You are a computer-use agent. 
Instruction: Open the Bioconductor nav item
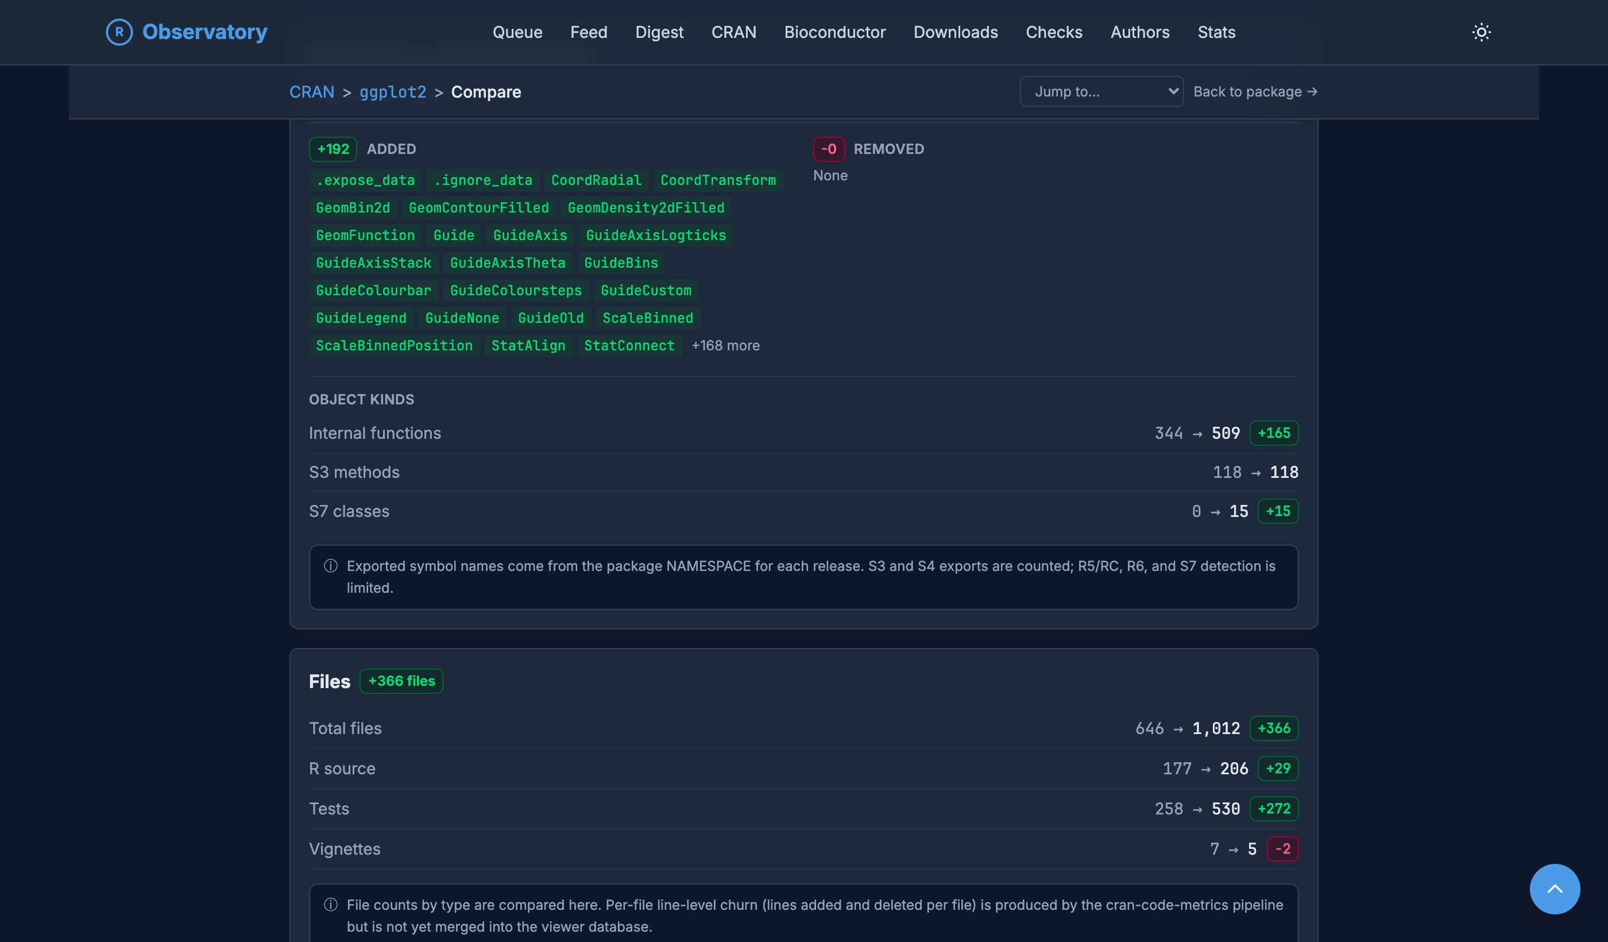click(834, 32)
